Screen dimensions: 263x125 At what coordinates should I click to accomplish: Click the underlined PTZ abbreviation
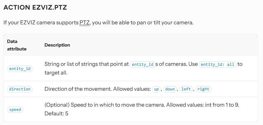(85, 23)
